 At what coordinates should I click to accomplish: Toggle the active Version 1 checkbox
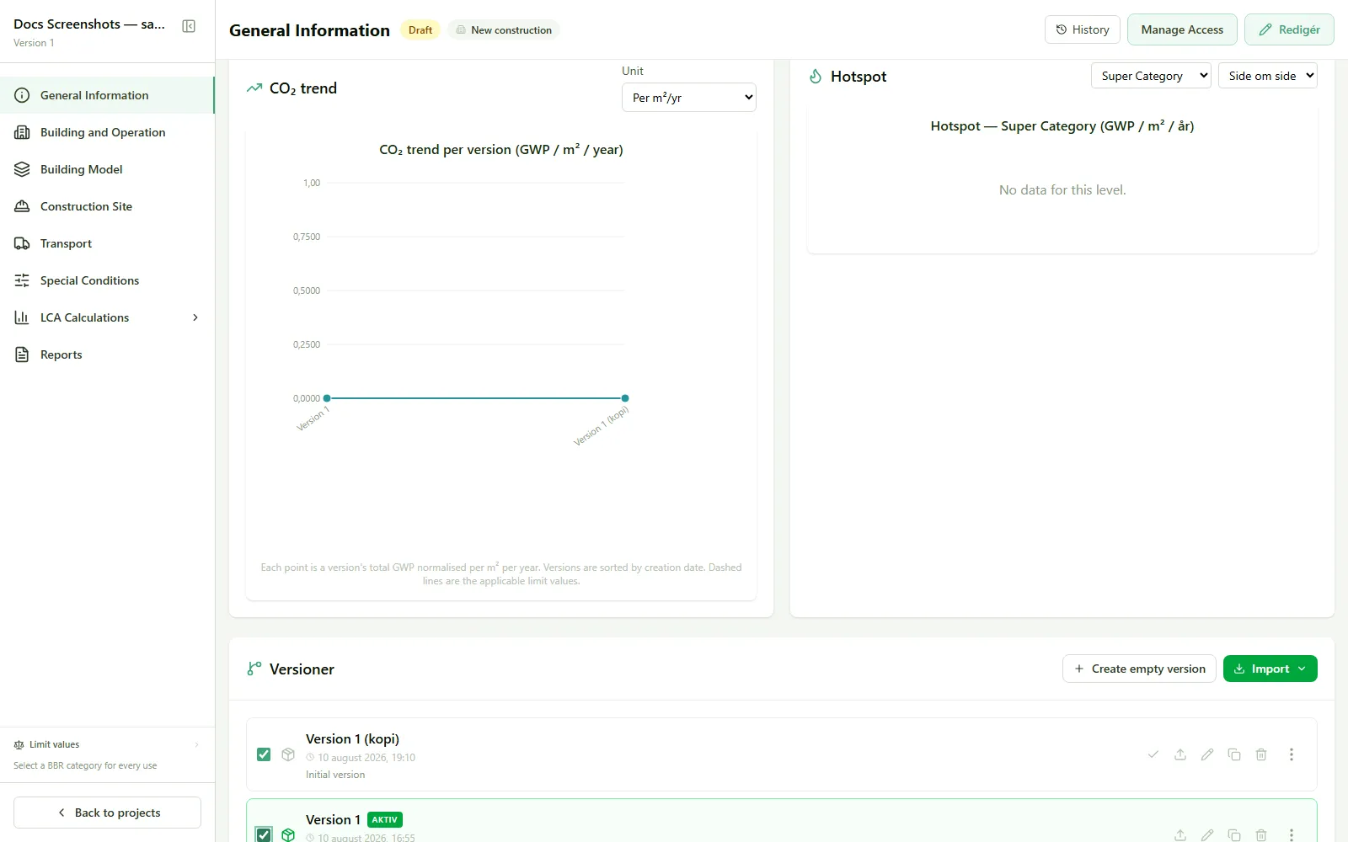[264, 835]
